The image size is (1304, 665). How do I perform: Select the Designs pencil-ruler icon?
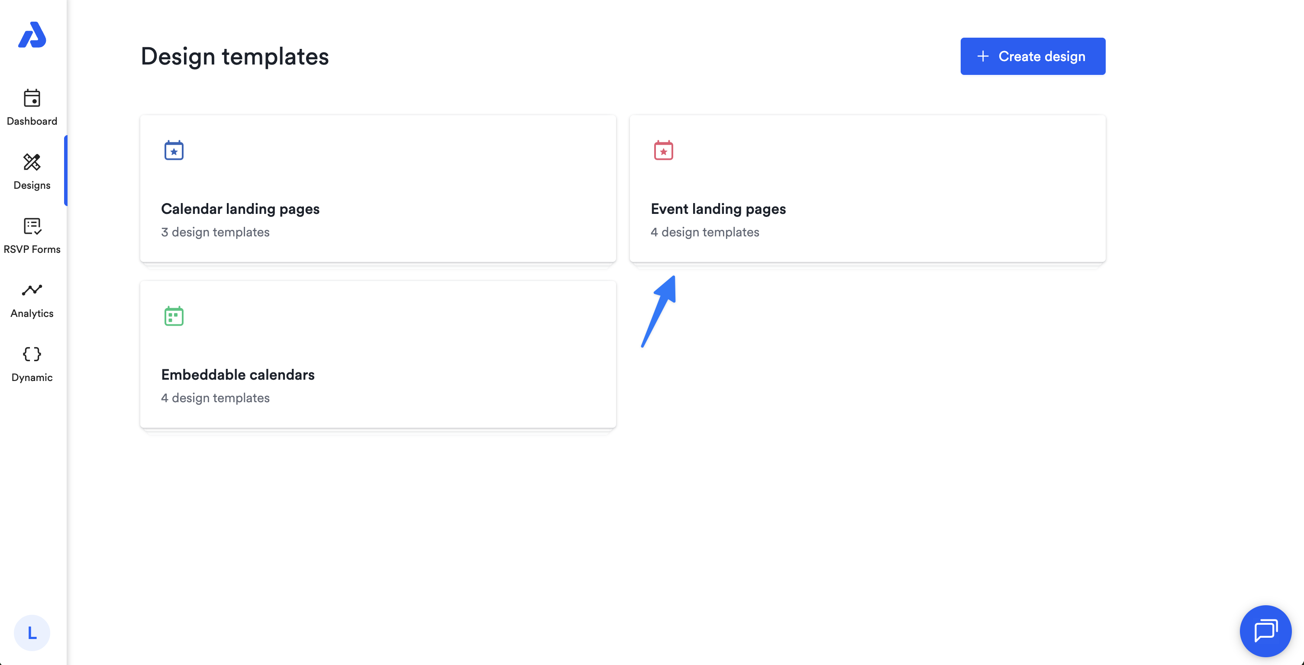pyautogui.click(x=32, y=162)
